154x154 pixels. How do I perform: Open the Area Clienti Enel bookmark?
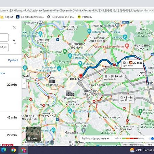pyautogui.click(x=61, y=17)
